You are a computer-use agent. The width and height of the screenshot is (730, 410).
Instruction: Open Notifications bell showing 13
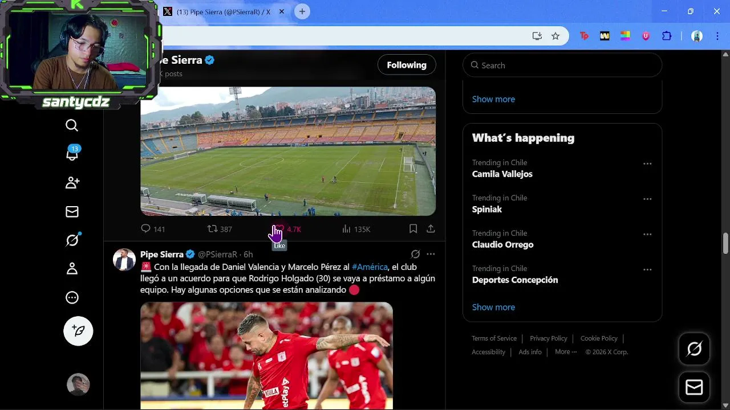coord(72,153)
